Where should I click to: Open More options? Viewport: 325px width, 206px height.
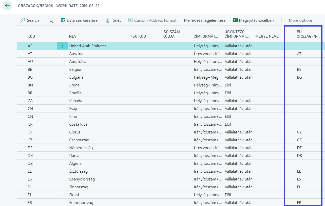pos(301,20)
